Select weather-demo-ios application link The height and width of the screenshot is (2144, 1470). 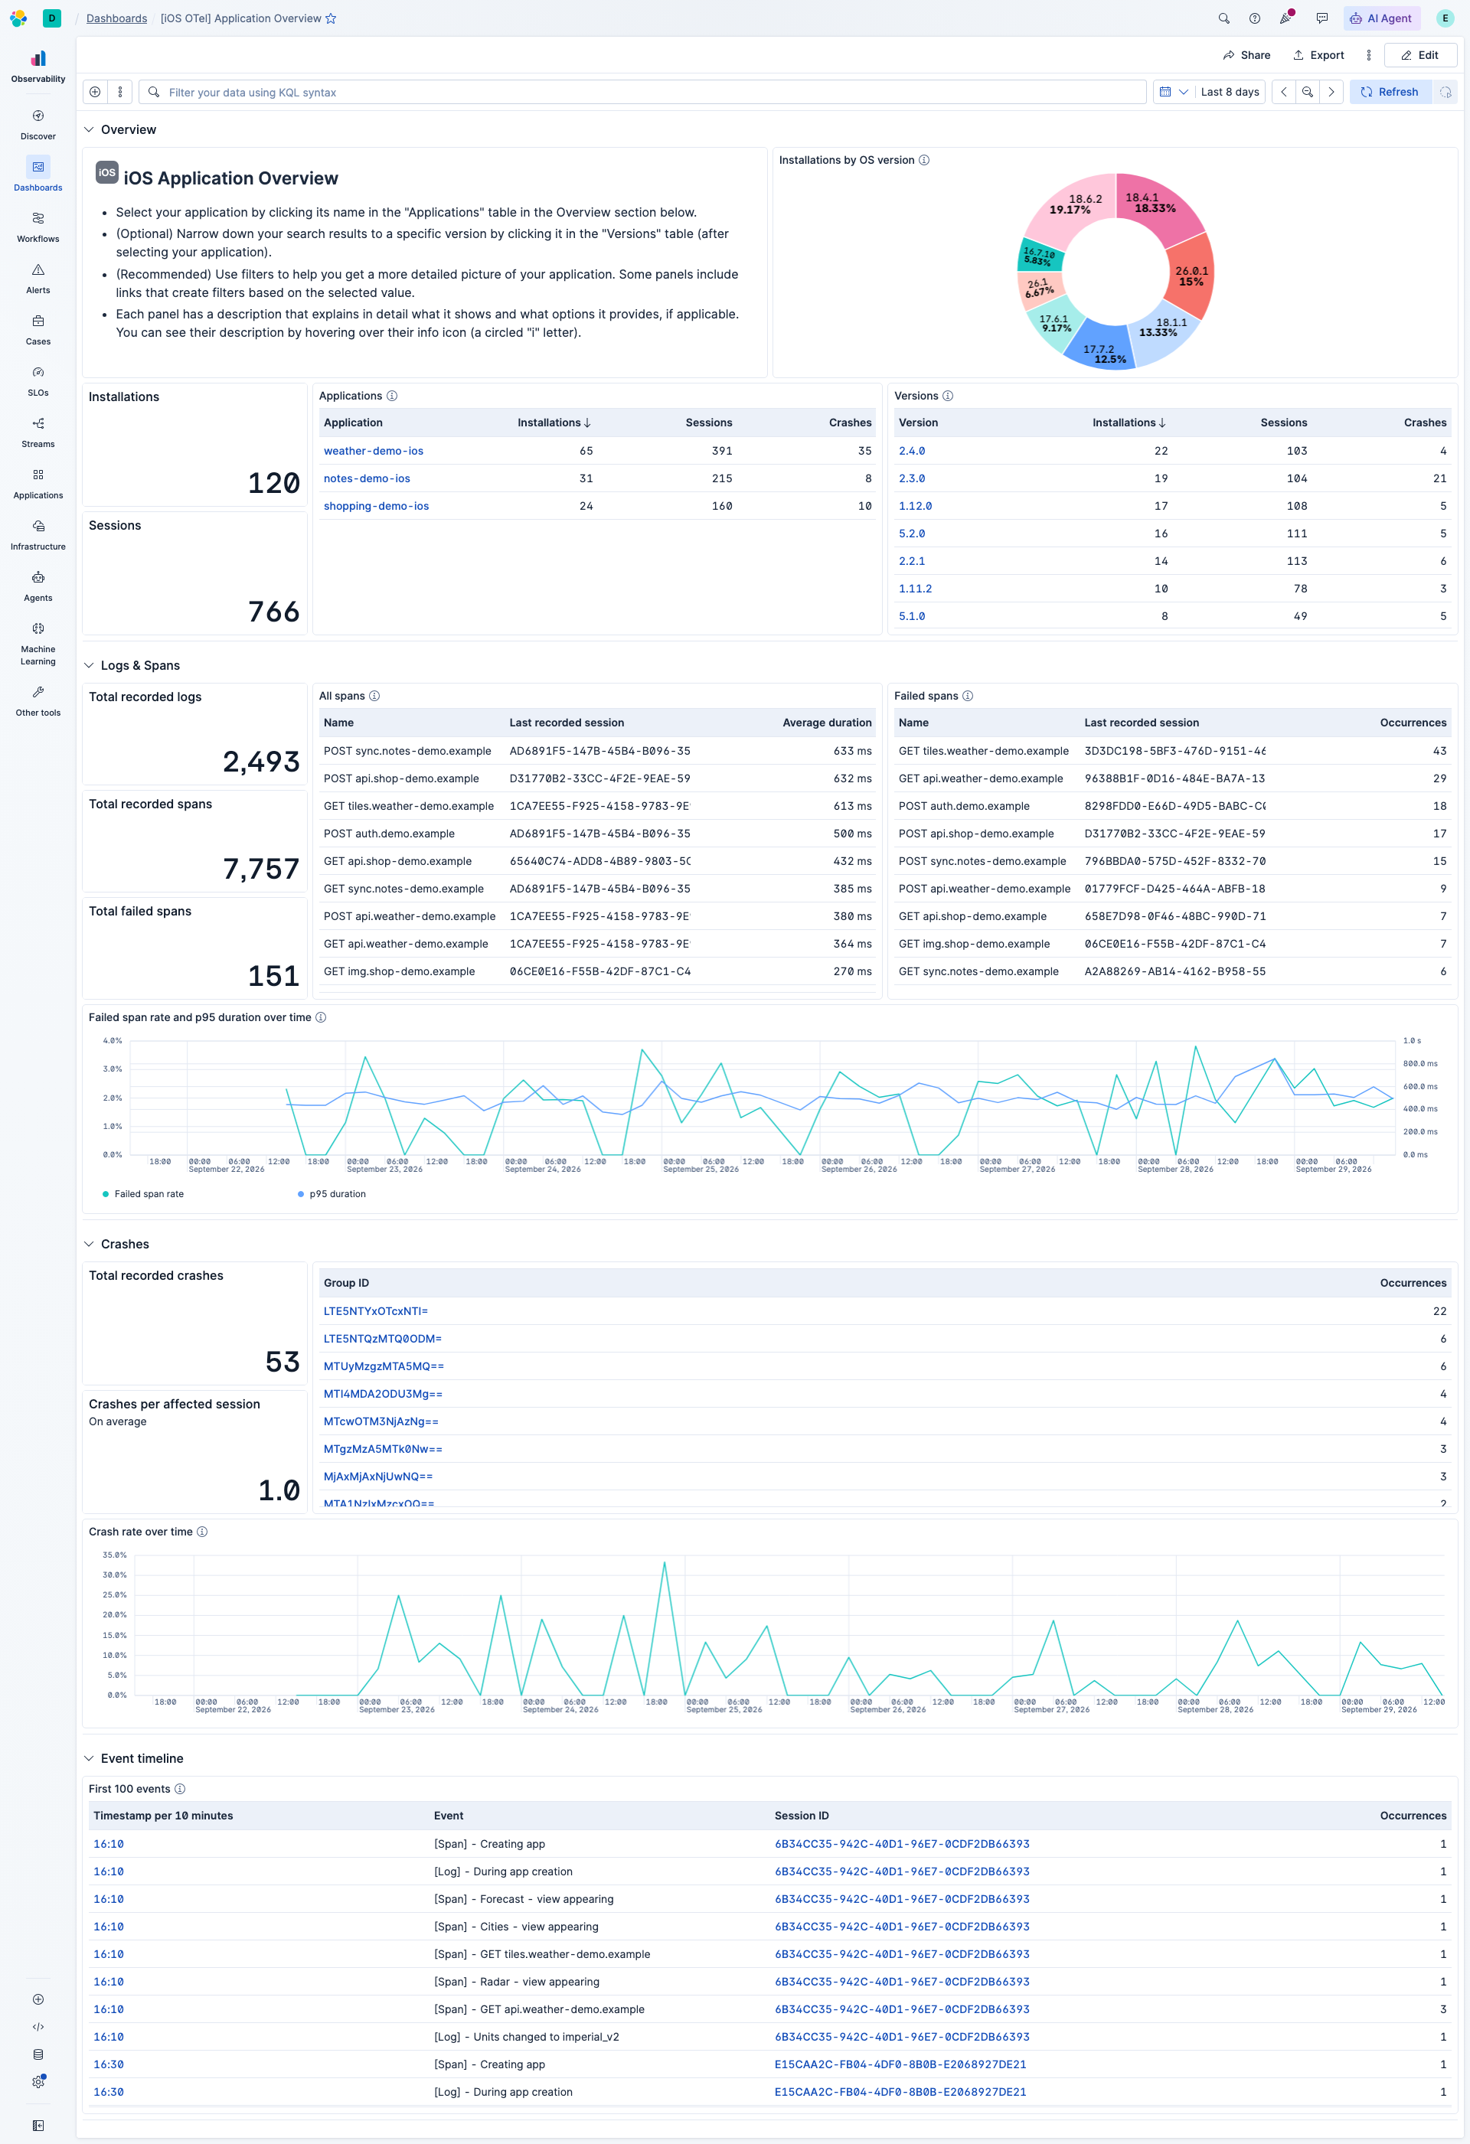374,452
